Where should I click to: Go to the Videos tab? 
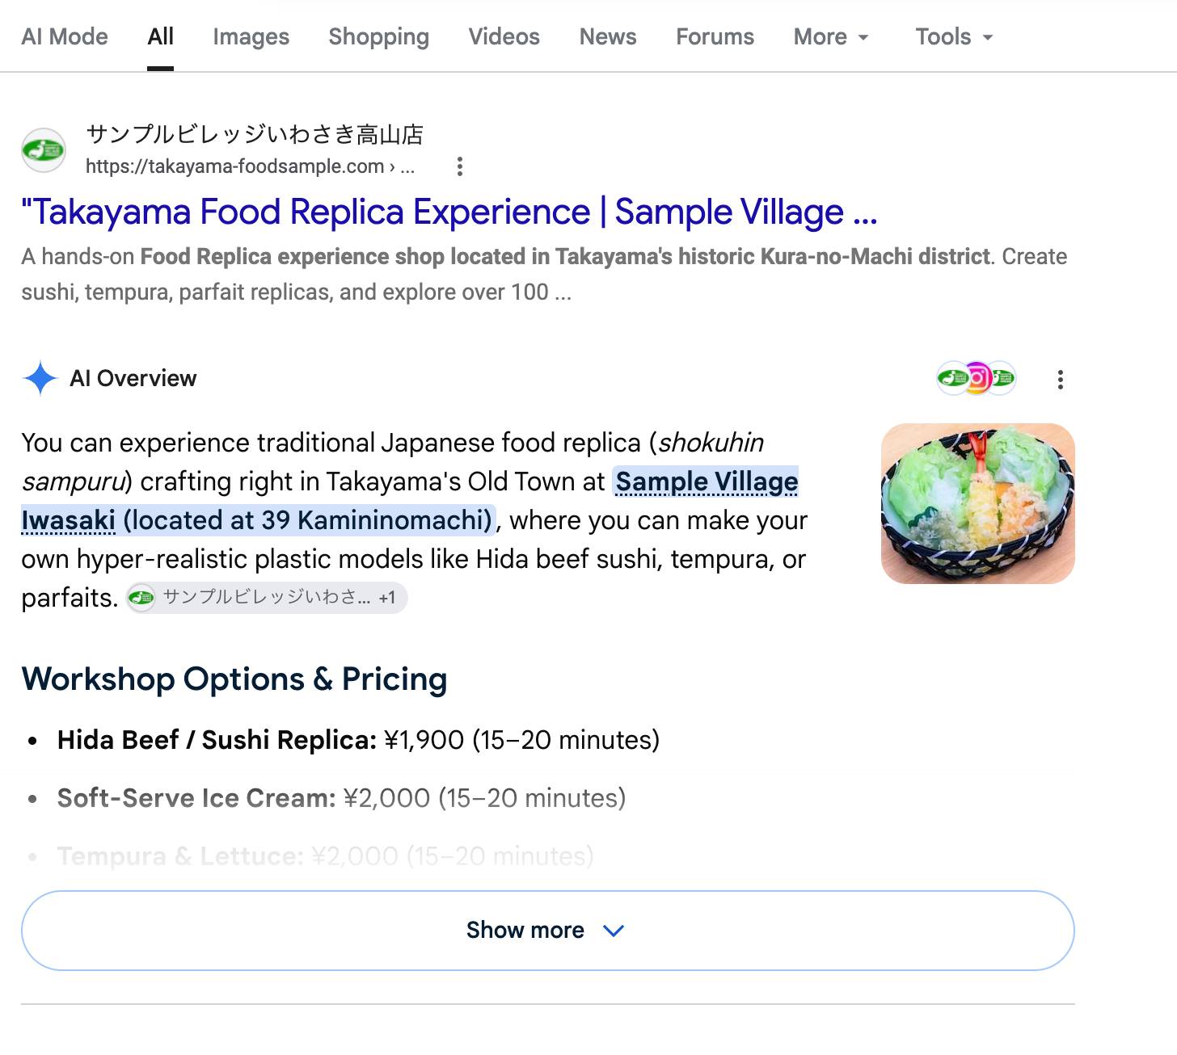504,36
